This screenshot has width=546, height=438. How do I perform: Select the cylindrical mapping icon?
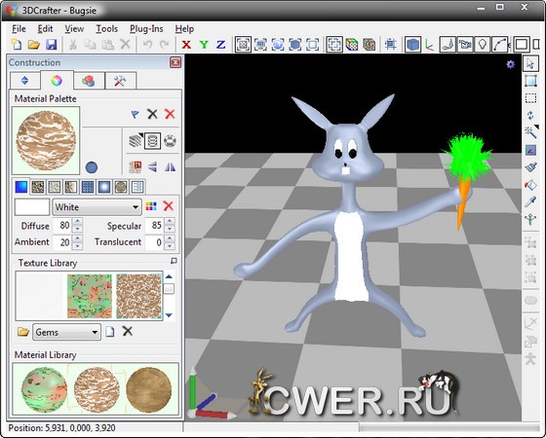[x=152, y=141]
